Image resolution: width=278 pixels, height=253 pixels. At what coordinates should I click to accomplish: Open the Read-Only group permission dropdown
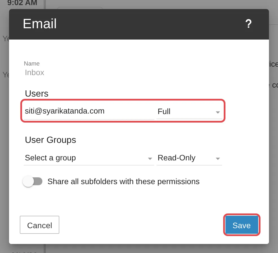pos(189,158)
